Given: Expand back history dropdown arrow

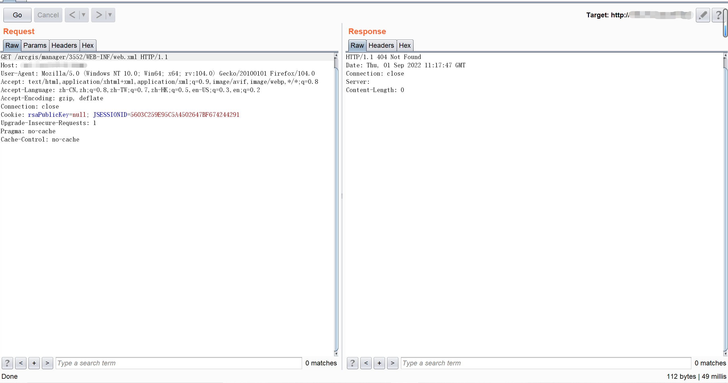Looking at the screenshot, I should pos(84,15).
